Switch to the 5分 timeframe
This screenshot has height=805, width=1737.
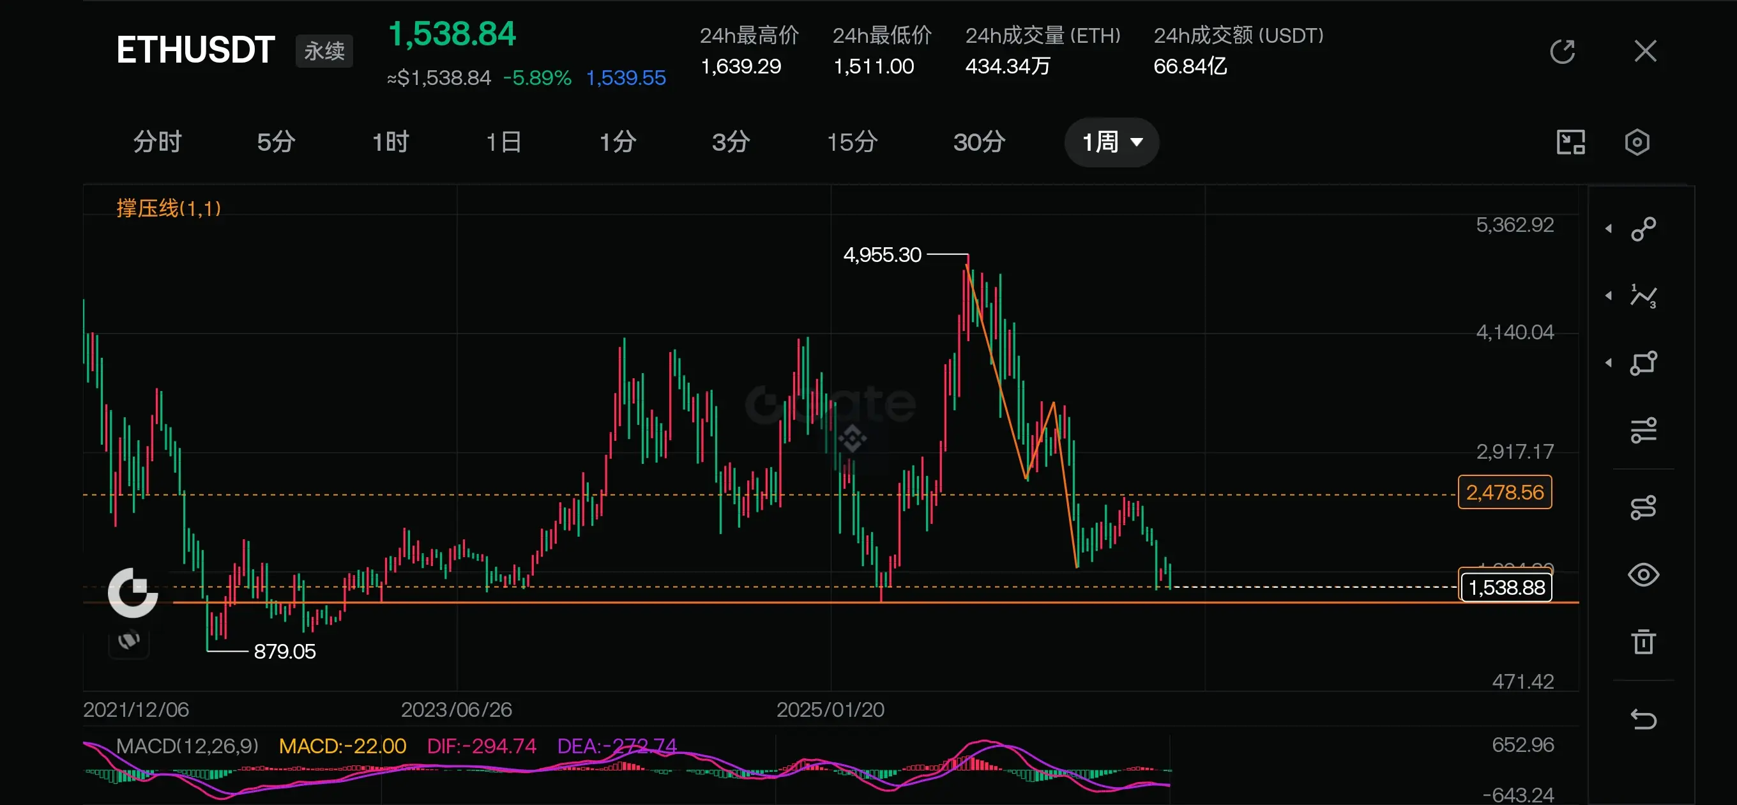coord(276,142)
